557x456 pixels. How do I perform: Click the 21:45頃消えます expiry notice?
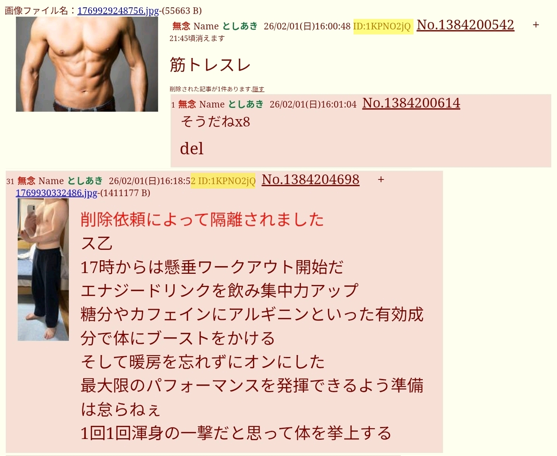pos(197,38)
